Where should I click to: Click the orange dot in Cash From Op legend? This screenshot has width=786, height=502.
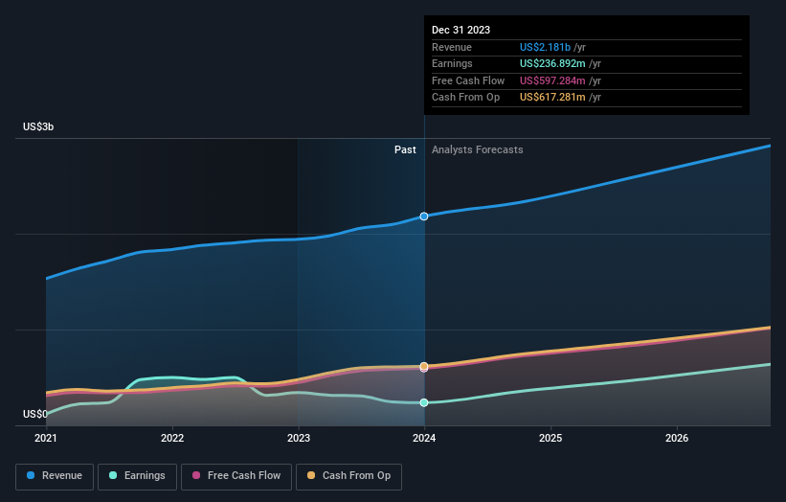click(311, 475)
